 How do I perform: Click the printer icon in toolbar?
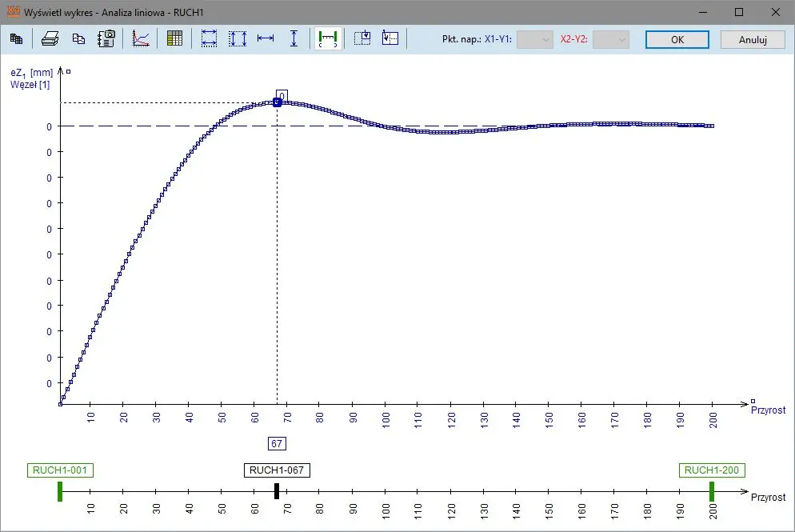point(50,39)
